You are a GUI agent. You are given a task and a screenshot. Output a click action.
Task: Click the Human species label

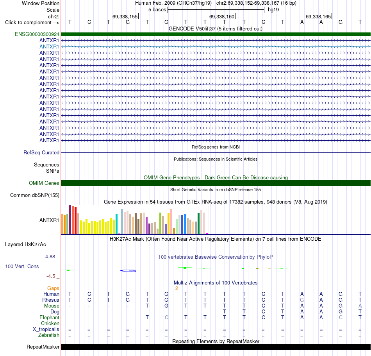pyautogui.click(x=51, y=294)
